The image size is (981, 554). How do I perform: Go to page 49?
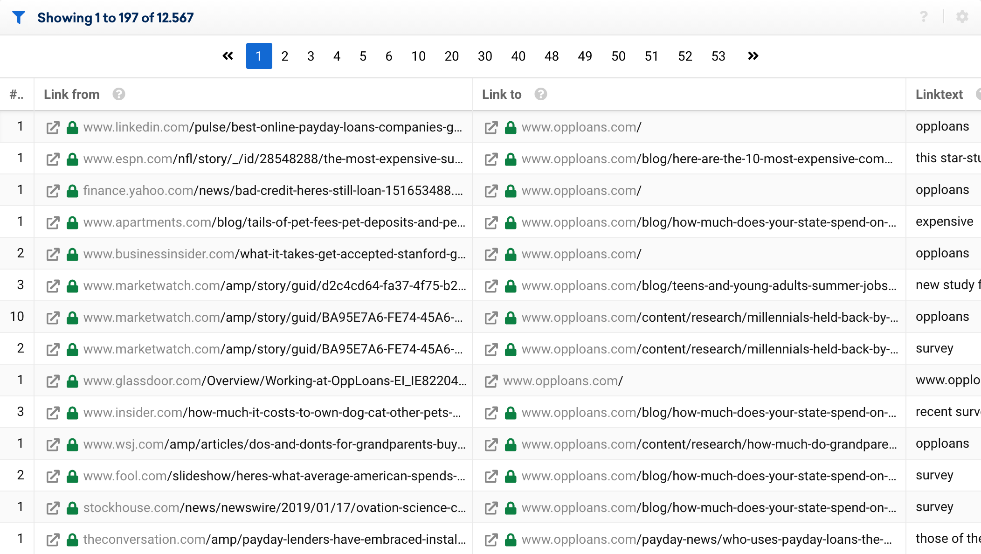(x=585, y=56)
